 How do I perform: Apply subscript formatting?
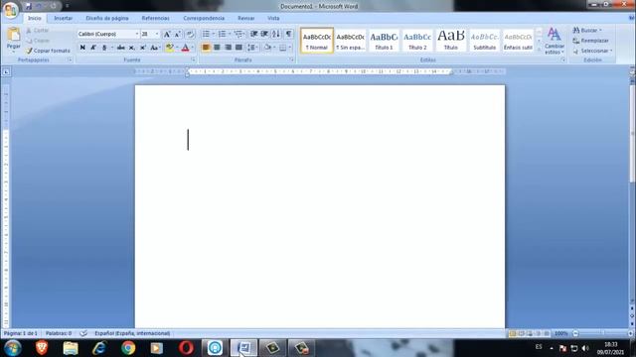tap(131, 48)
